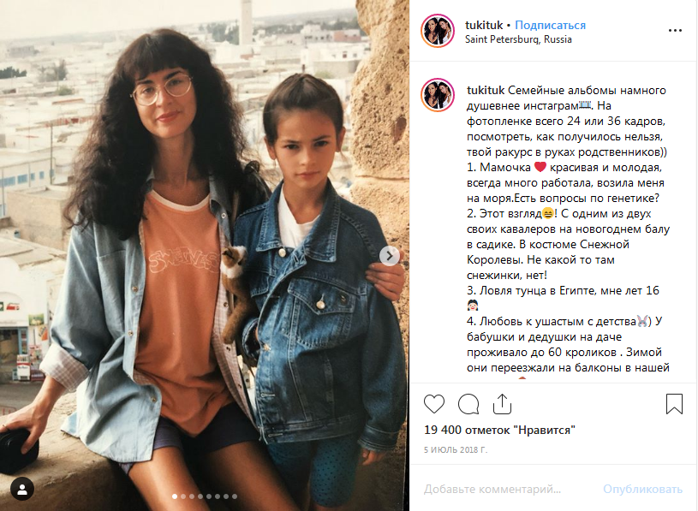Viewport: 698px width, 511px height.
Task: Open more options three-dot menu
Action: (x=675, y=30)
